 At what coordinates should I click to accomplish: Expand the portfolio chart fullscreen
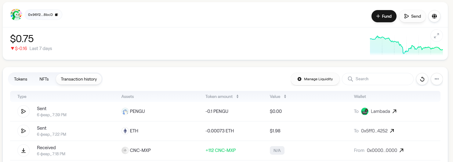[437, 35]
